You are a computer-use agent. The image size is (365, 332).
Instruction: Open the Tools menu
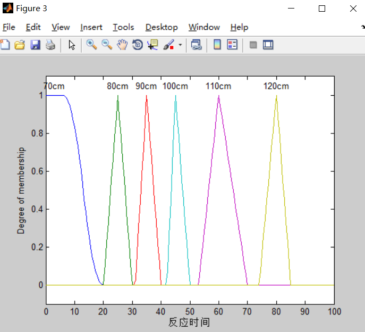pyautogui.click(x=123, y=27)
